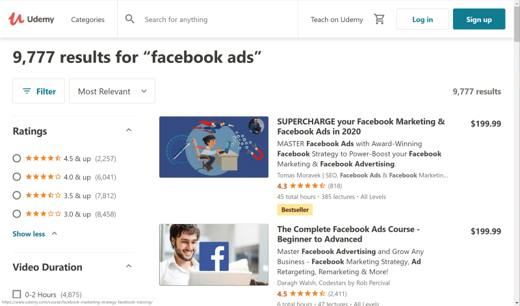The height and width of the screenshot is (306, 520).
Task: Check the 0-2 Hours duration box
Action: tap(17, 294)
